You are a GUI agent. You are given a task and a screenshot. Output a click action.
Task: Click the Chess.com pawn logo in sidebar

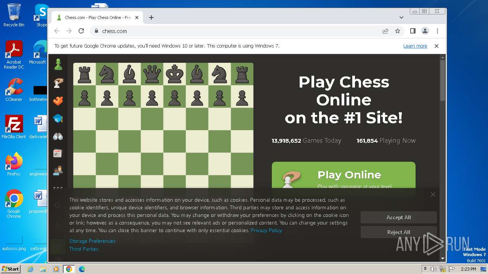(x=58, y=64)
